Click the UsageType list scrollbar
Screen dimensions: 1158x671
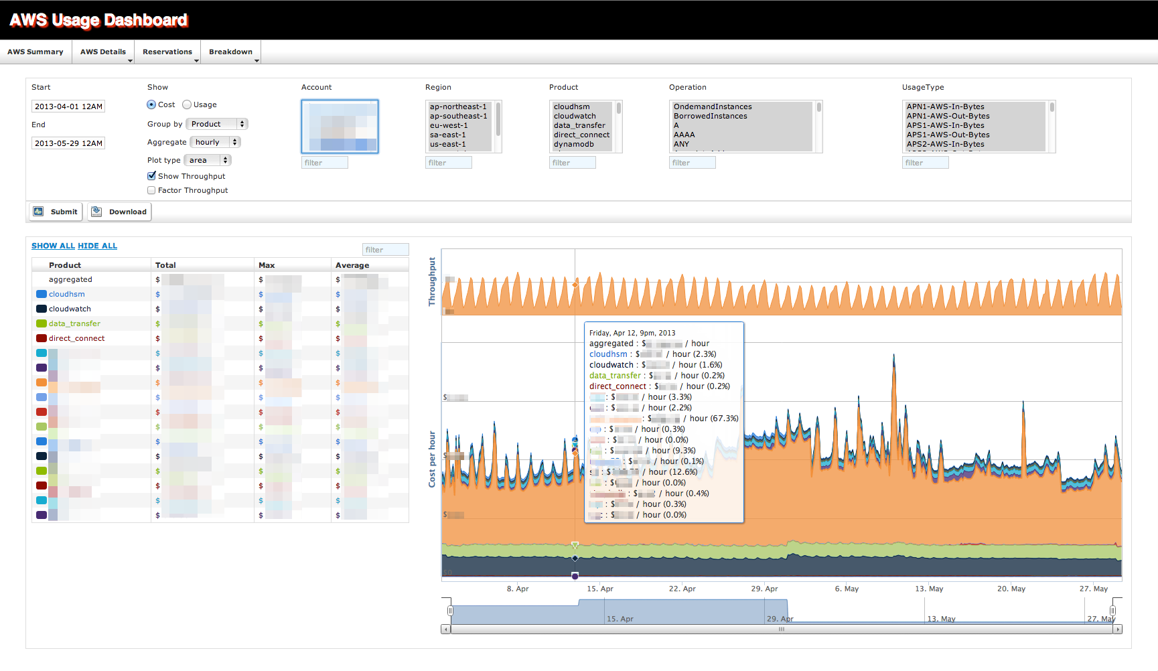point(1052,107)
